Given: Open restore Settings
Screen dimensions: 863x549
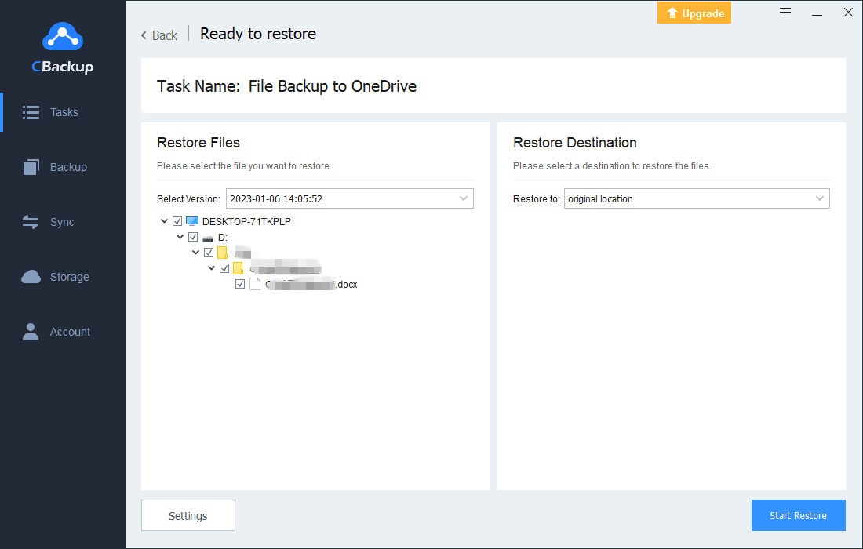Looking at the screenshot, I should [188, 515].
